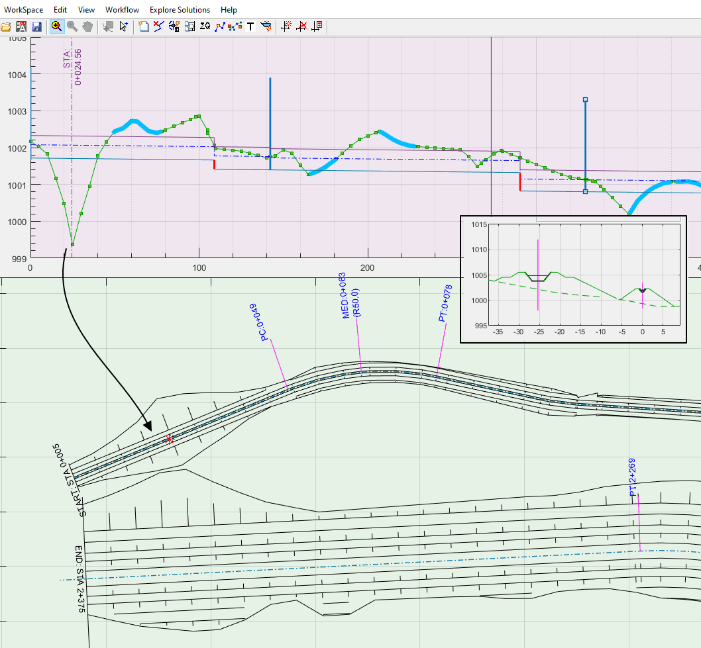Click the save diskette icon

pos(36,26)
